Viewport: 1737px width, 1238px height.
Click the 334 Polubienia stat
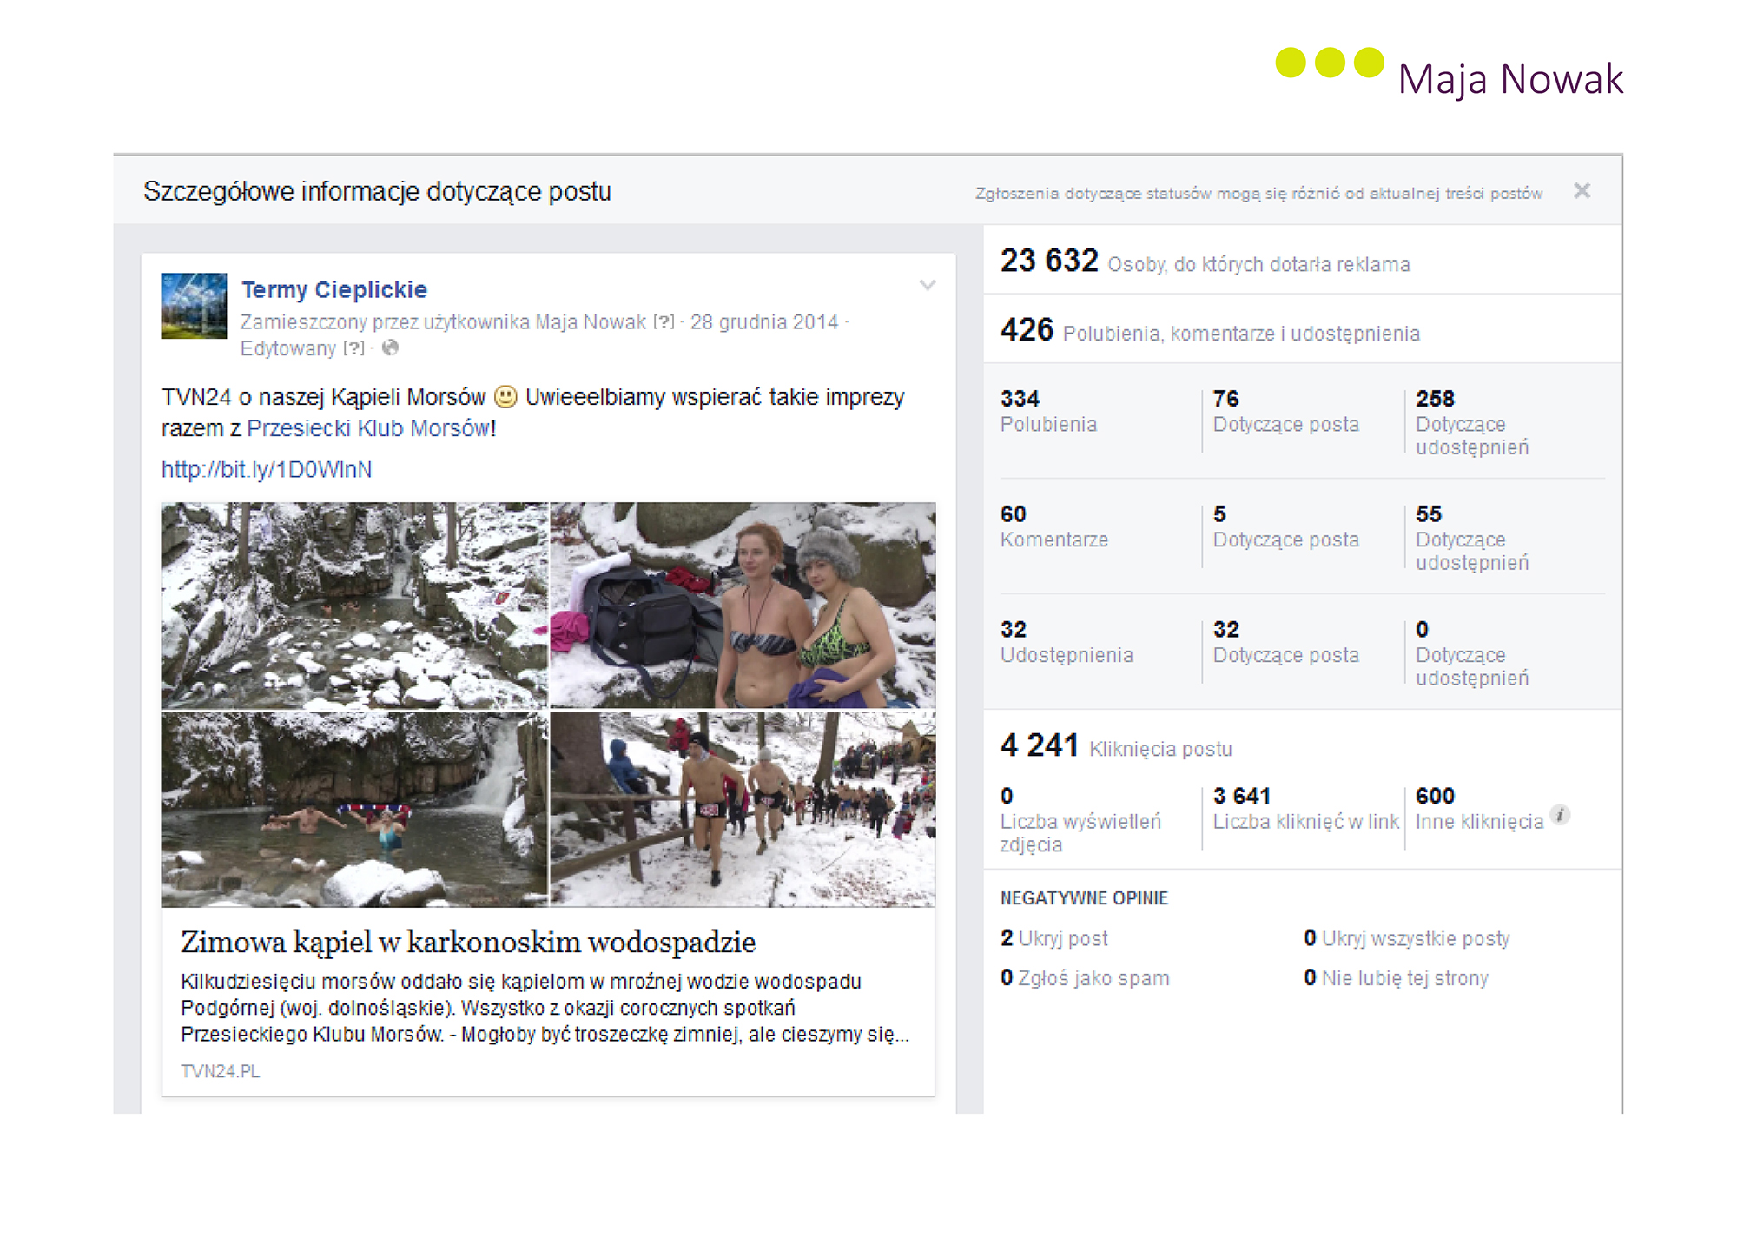(x=1048, y=411)
